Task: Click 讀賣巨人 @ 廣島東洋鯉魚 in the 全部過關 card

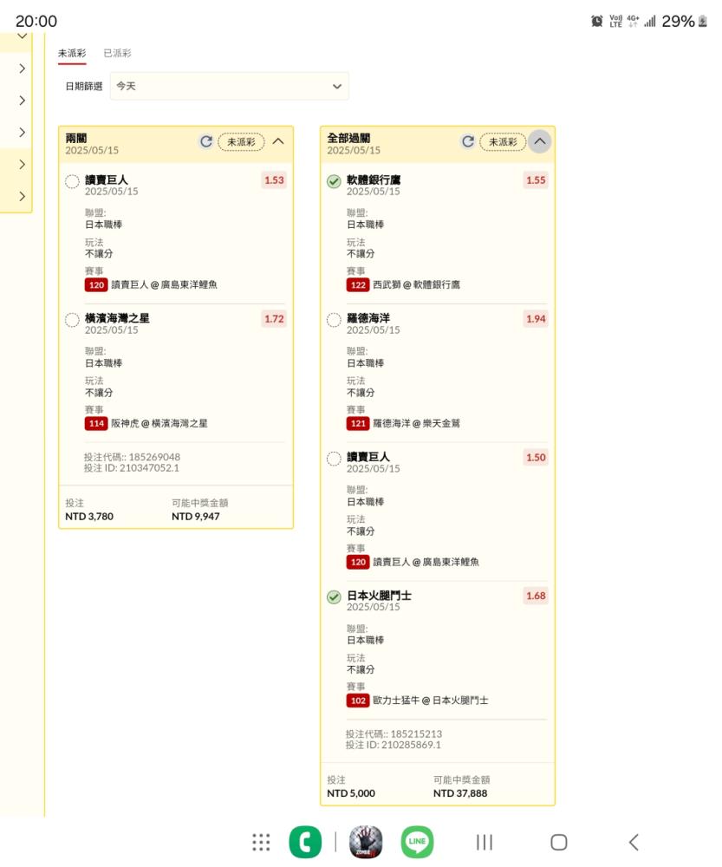Action: coord(426,563)
